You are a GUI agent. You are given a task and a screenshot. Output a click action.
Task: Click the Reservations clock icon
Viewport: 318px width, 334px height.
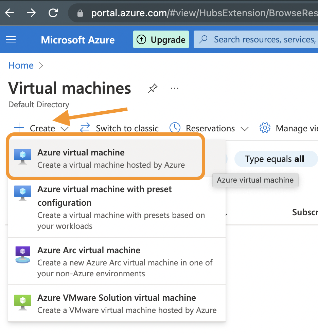[x=175, y=128]
